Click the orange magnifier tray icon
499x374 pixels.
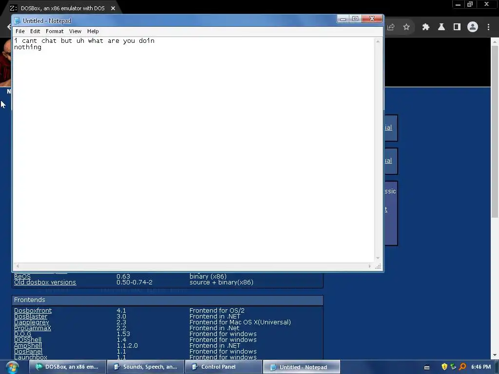click(x=462, y=367)
